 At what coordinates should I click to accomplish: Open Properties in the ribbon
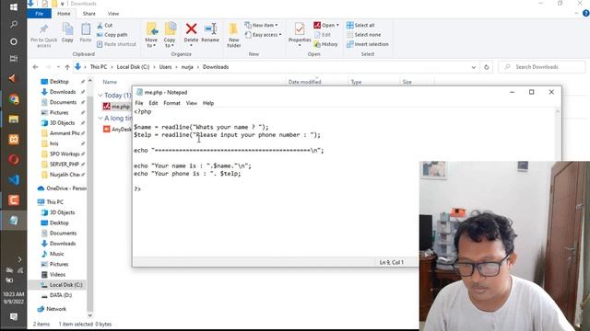pos(300,35)
